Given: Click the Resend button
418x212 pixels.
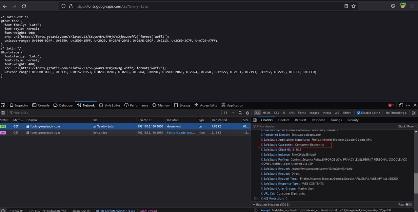Looking at the screenshot, I should pyautogui.click(x=412, y=126).
